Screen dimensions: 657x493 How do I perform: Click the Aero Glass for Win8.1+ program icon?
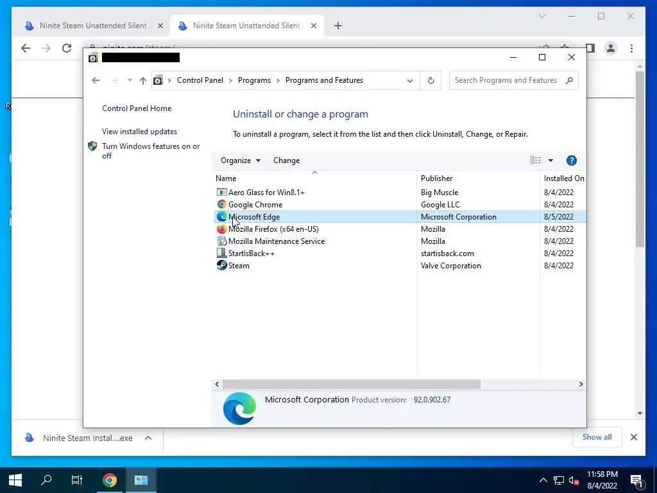tap(221, 193)
